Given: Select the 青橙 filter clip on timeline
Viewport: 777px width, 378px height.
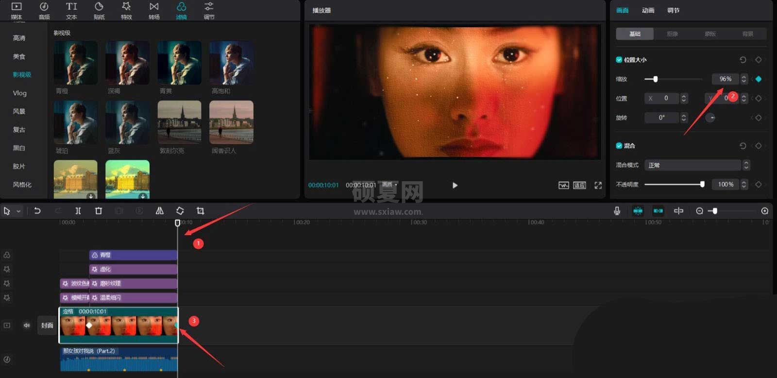Looking at the screenshot, I should tap(133, 255).
